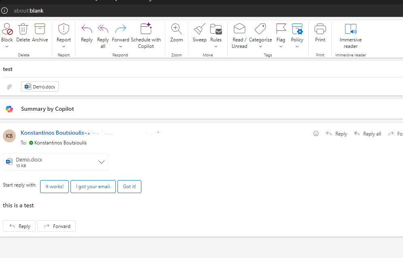The height and width of the screenshot is (258, 403).
Task: Click the Copilot logo in summary bar
Action: (x=9, y=109)
